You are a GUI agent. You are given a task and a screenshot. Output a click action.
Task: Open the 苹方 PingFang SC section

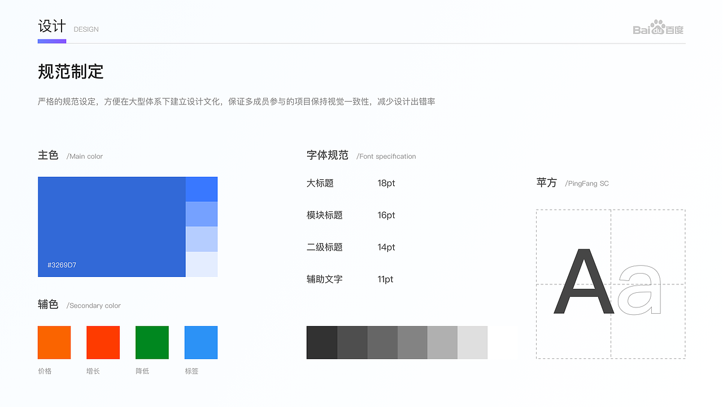546,183
